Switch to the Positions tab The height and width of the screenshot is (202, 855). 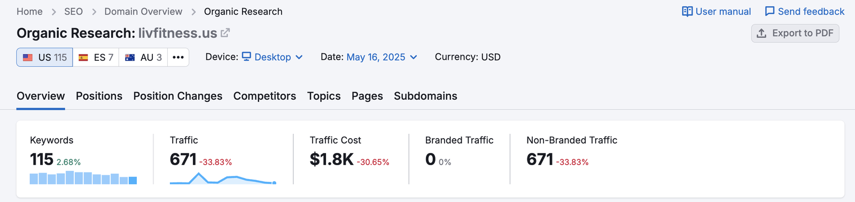click(x=99, y=96)
